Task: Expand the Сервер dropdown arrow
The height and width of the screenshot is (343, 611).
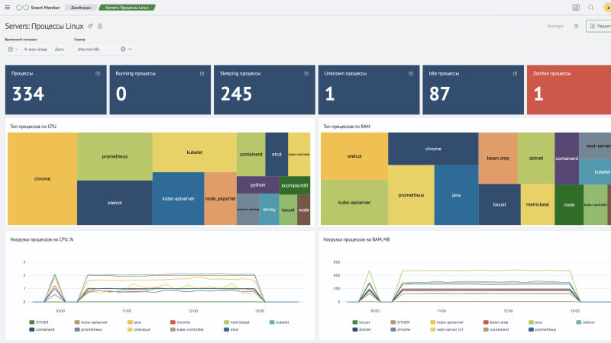Action: pyautogui.click(x=130, y=49)
